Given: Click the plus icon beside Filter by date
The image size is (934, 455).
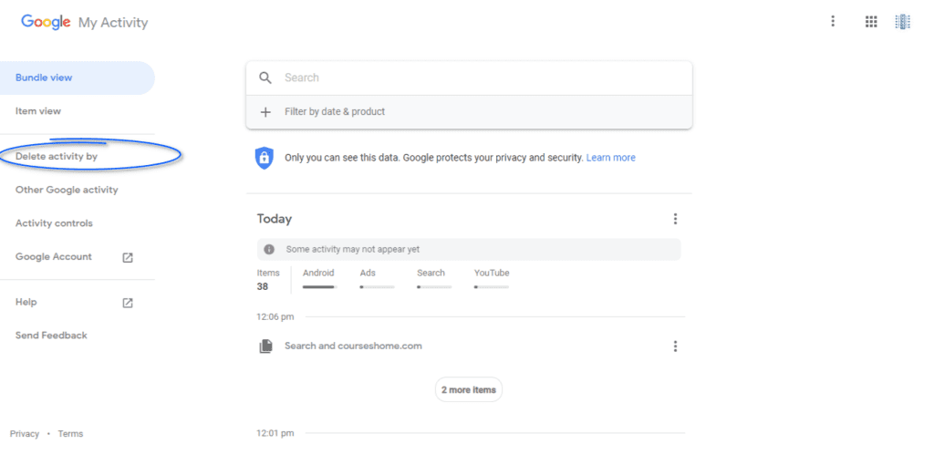Looking at the screenshot, I should 265,112.
